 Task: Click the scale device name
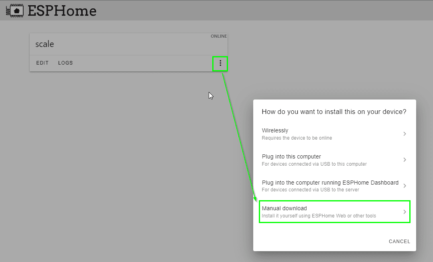pos(45,44)
